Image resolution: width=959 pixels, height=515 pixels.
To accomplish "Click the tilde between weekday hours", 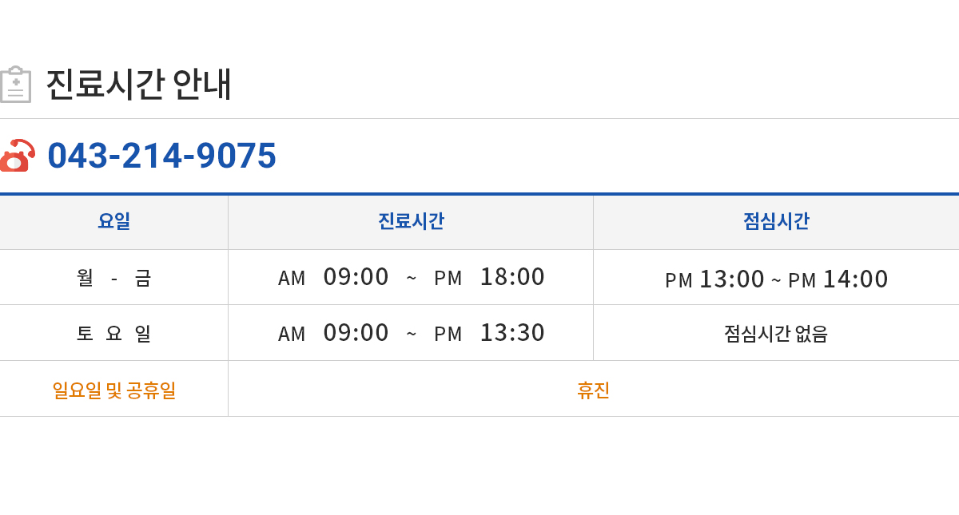I will (x=412, y=277).
